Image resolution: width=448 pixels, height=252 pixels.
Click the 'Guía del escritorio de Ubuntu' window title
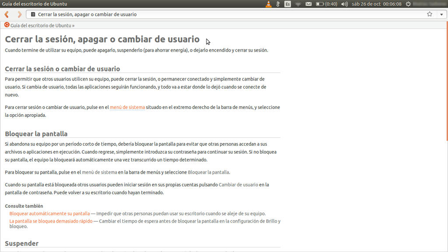click(35, 4)
